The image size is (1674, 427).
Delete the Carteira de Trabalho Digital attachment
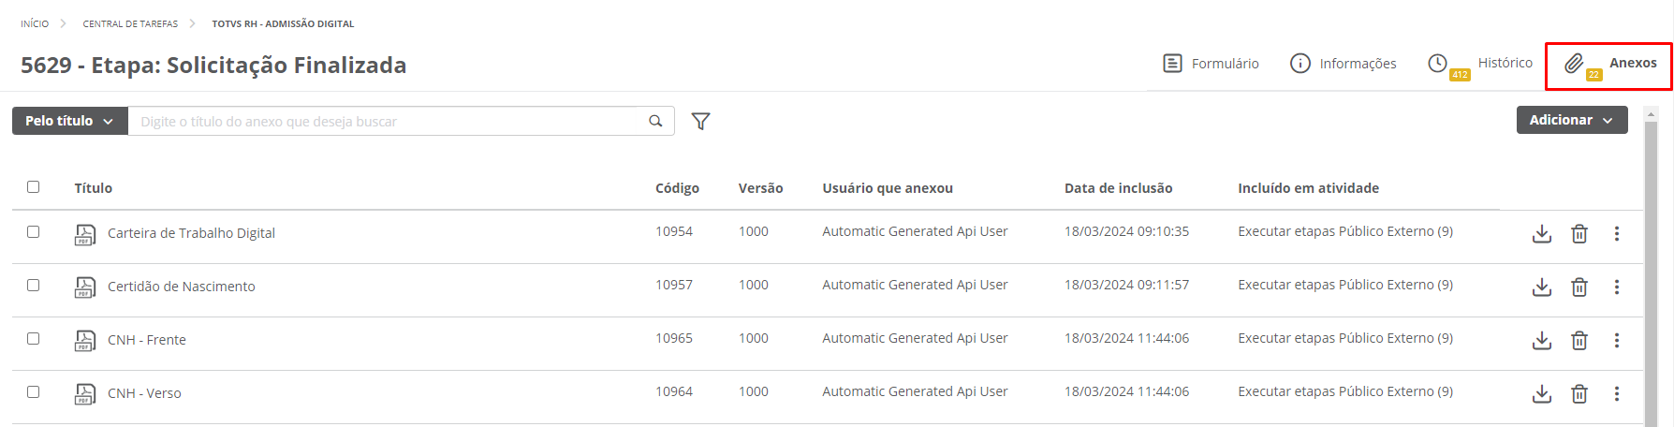click(1579, 234)
